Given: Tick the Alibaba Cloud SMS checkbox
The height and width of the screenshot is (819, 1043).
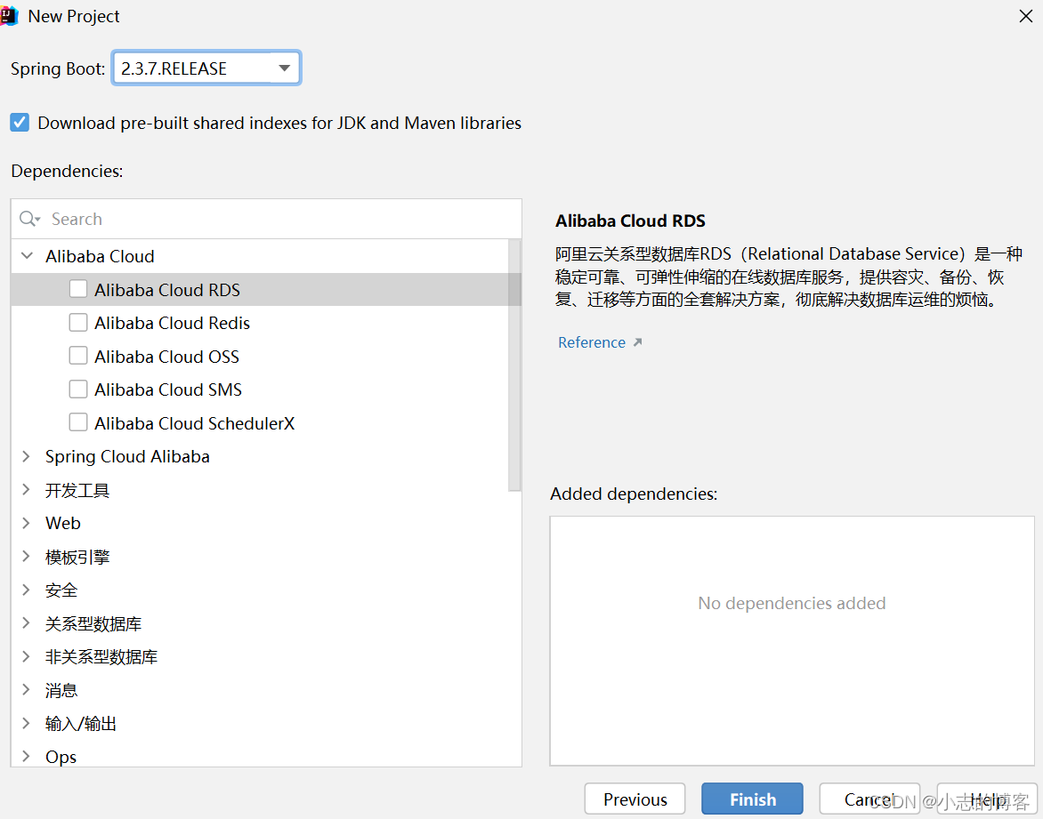Looking at the screenshot, I should click(78, 389).
